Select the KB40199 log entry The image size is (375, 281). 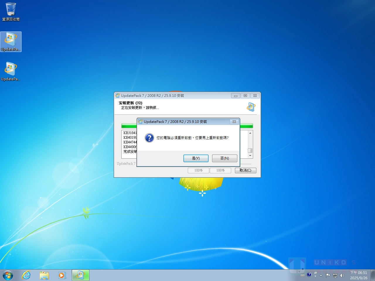click(x=130, y=138)
